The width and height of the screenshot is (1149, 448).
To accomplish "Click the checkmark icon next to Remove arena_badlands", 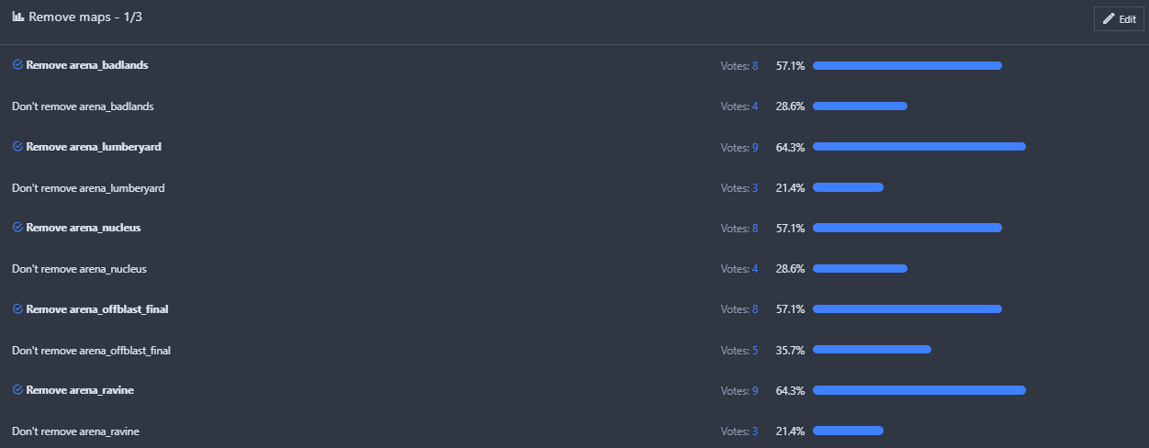I will point(17,65).
